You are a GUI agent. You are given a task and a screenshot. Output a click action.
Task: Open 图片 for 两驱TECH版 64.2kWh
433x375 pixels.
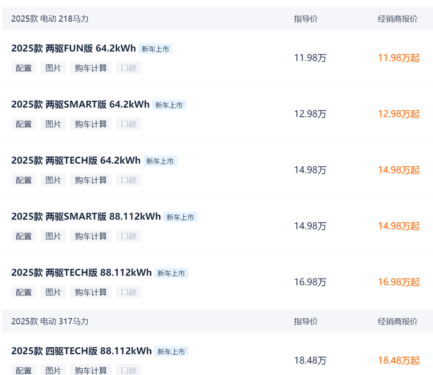coord(53,180)
